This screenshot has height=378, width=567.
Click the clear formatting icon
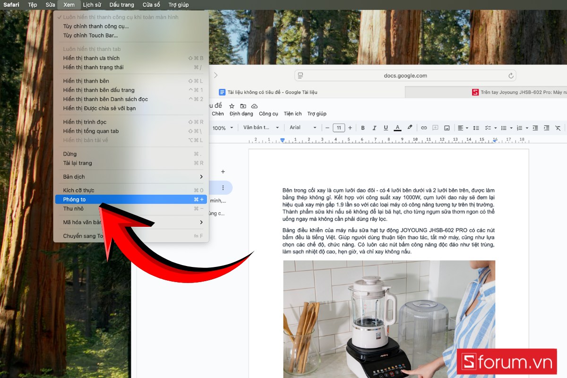(558, 128)
